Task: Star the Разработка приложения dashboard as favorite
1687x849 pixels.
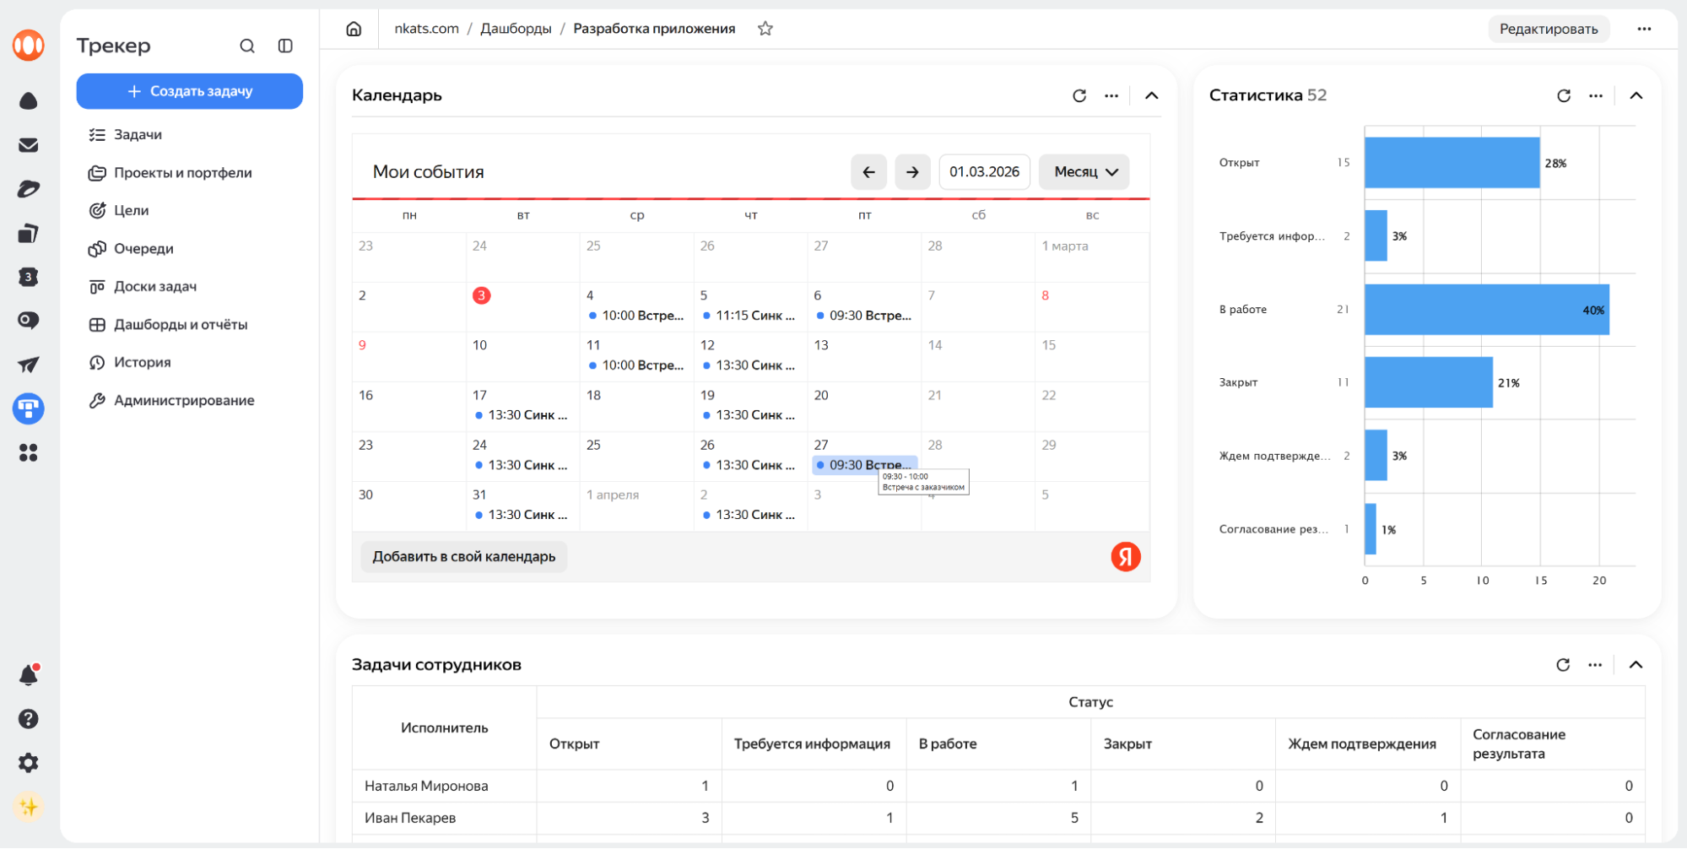Action: tap(765, 29)
